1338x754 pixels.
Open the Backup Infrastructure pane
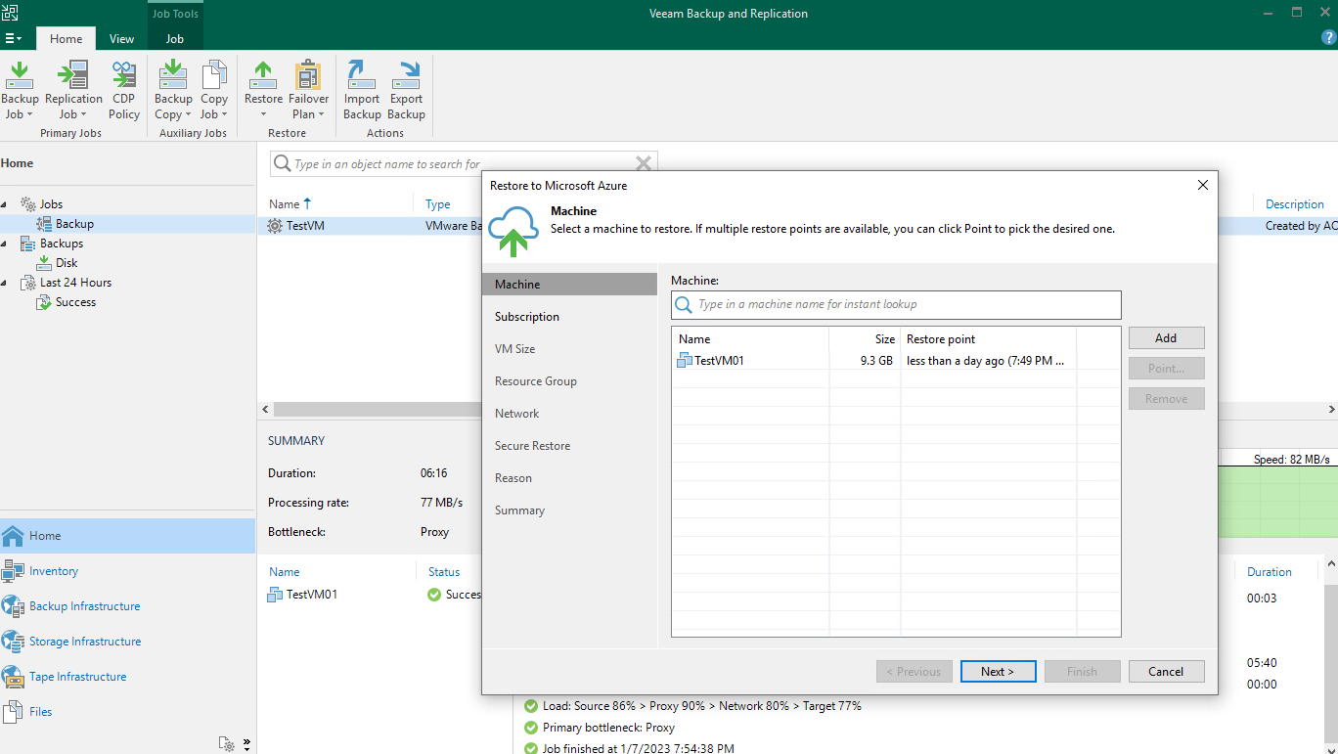pos(127,606)
